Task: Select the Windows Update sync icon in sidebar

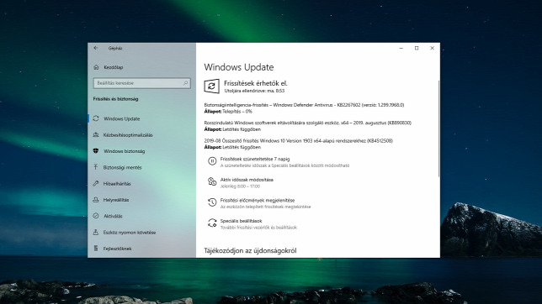Action: (96, 118)
